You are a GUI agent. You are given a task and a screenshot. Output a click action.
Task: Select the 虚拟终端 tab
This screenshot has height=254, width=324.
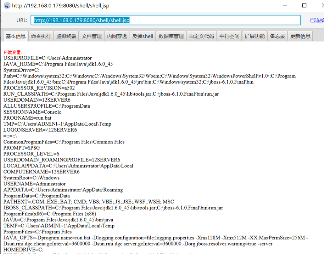pos(66,36)
